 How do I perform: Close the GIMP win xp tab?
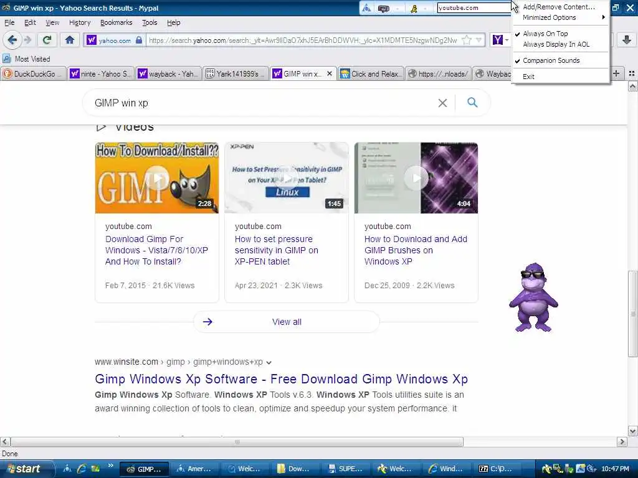330,73
